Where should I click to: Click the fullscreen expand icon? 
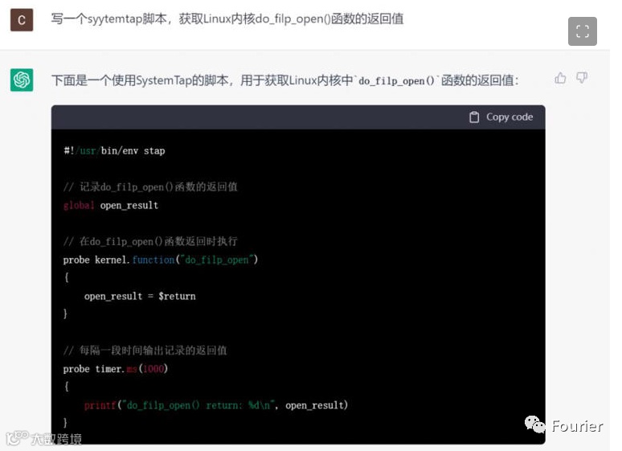582,31
